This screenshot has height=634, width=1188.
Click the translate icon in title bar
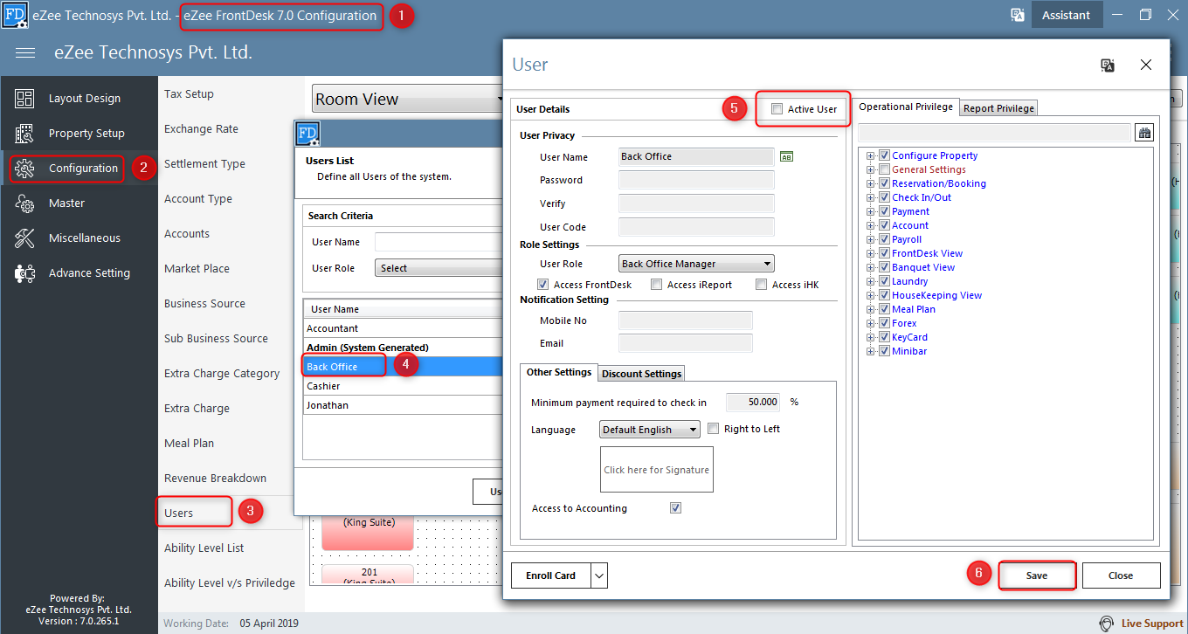pos(1018,15)
